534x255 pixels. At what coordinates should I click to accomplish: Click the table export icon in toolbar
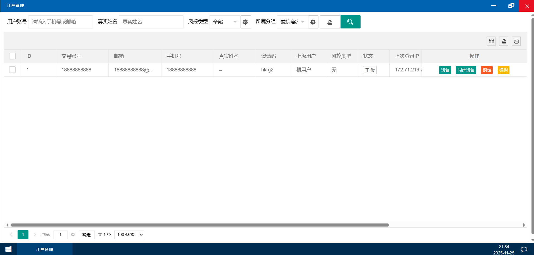(x=504, y=41)
